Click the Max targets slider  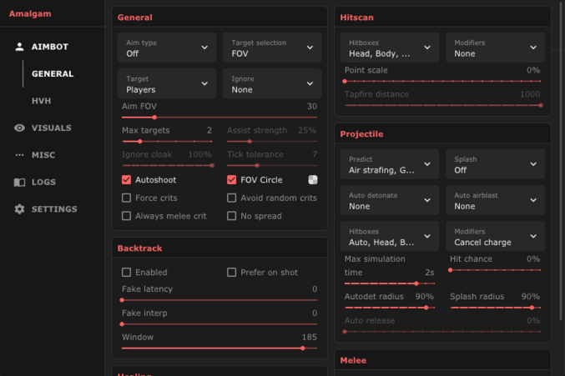tap(167, 142)
